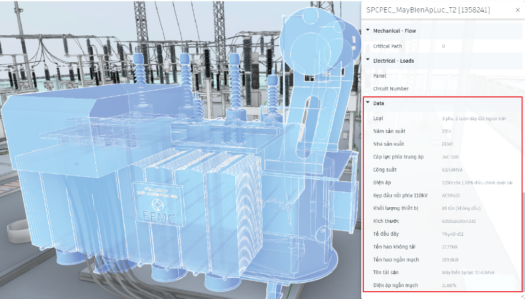Click the 6355x2450x4335 dimension value
The image size is (525, 299).
459,221
